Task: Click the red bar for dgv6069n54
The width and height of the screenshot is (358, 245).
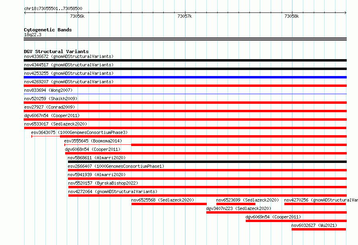Action: [296, 221]
